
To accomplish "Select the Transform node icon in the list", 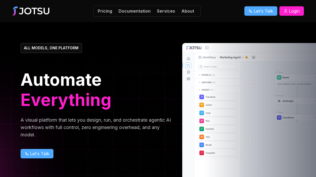I will [201, 97].
